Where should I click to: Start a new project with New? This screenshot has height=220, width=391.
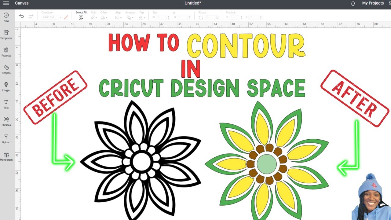(x=6, y=17)
